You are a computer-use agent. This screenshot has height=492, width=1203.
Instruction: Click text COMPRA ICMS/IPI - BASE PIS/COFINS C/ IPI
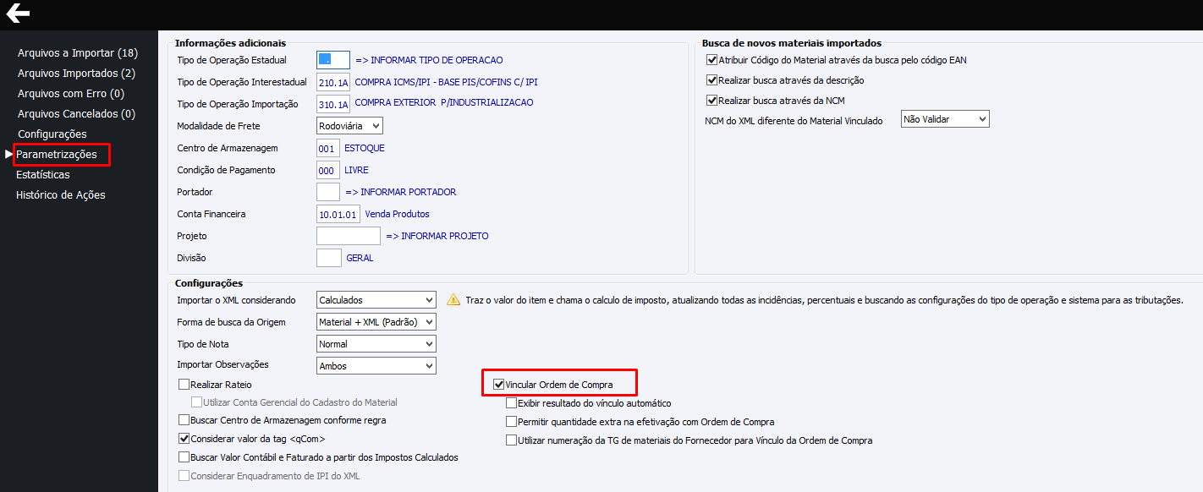pos(446,82)
